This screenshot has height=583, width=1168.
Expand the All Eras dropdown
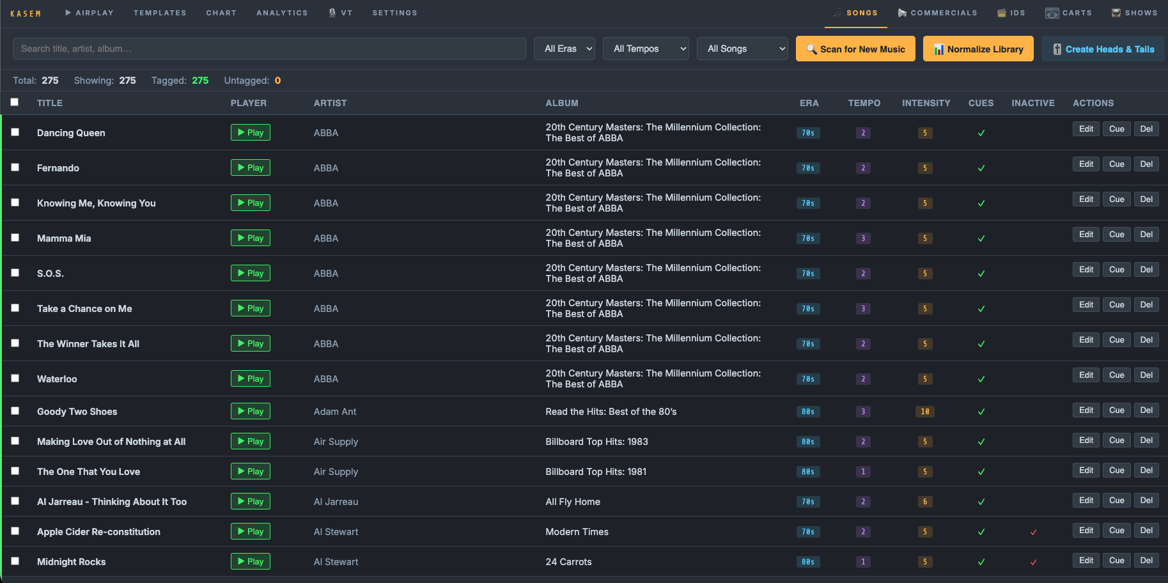[565, 49]
